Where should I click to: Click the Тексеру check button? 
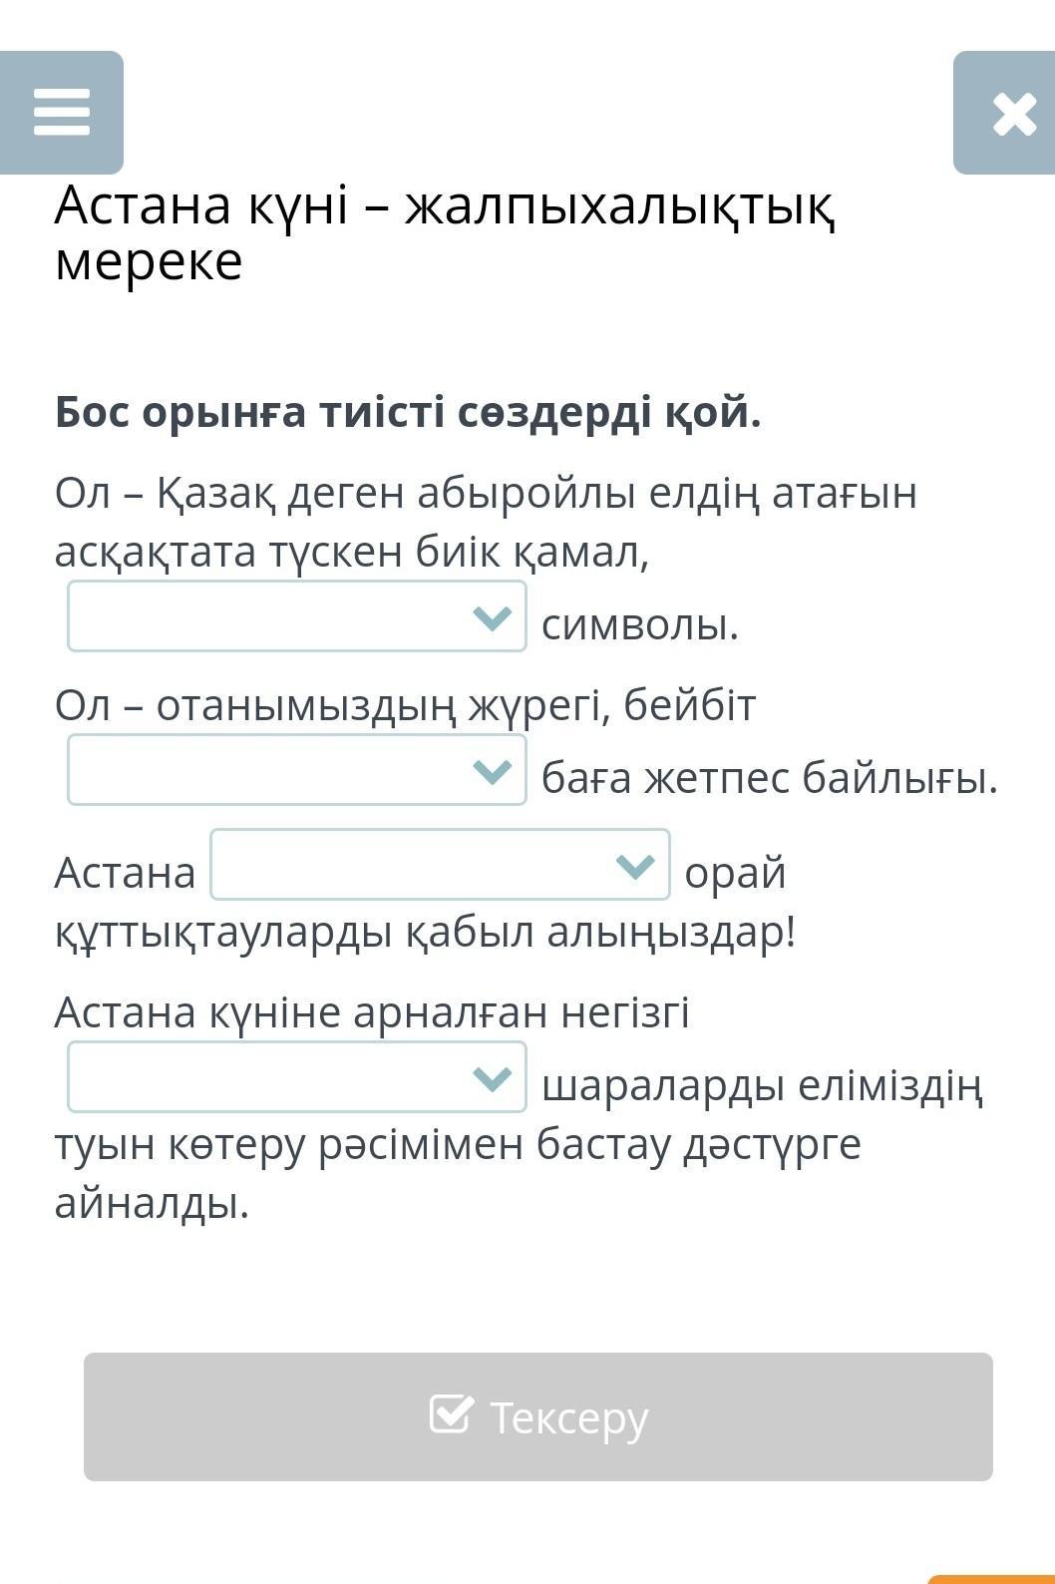point(538,1416)
